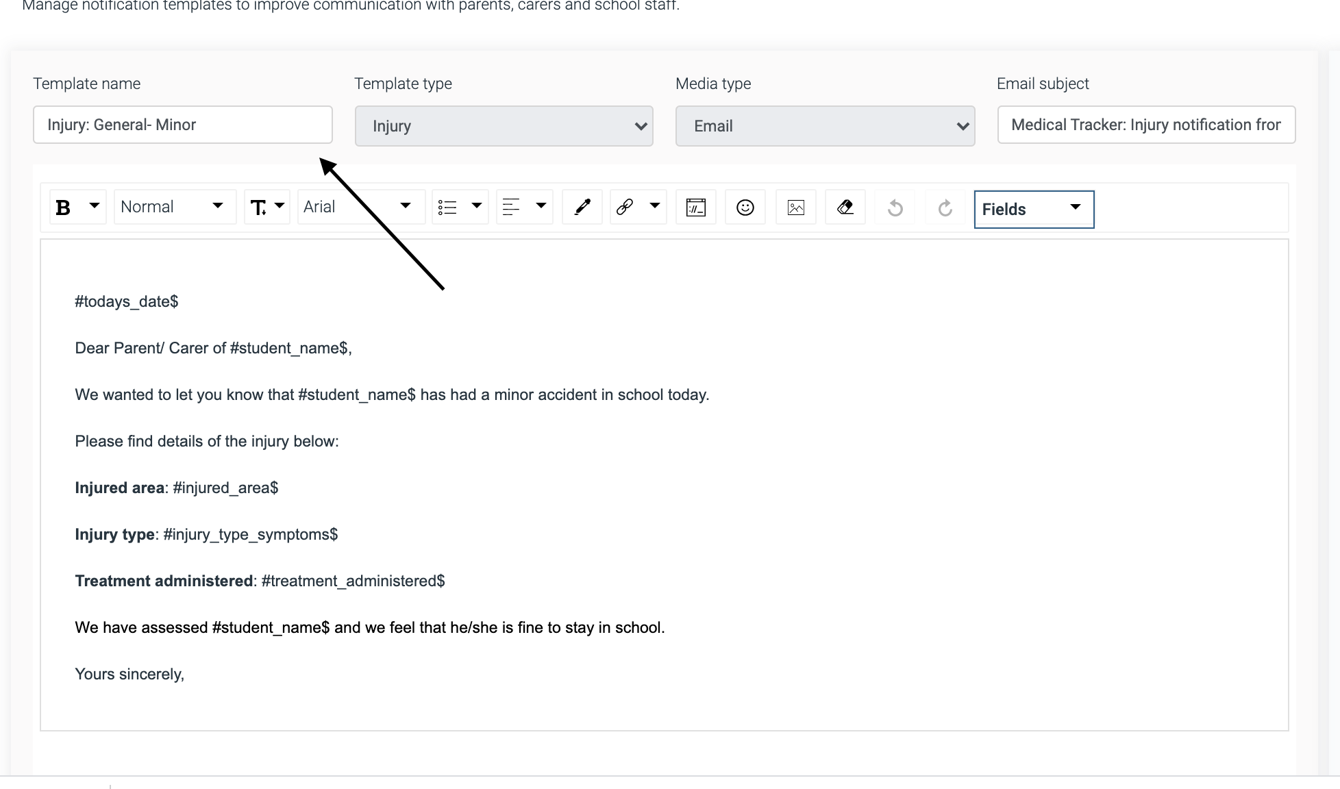This screenshot has height=789, width=1340.
Task: Select the Arial font dropdown
Action: pos(355,205)
